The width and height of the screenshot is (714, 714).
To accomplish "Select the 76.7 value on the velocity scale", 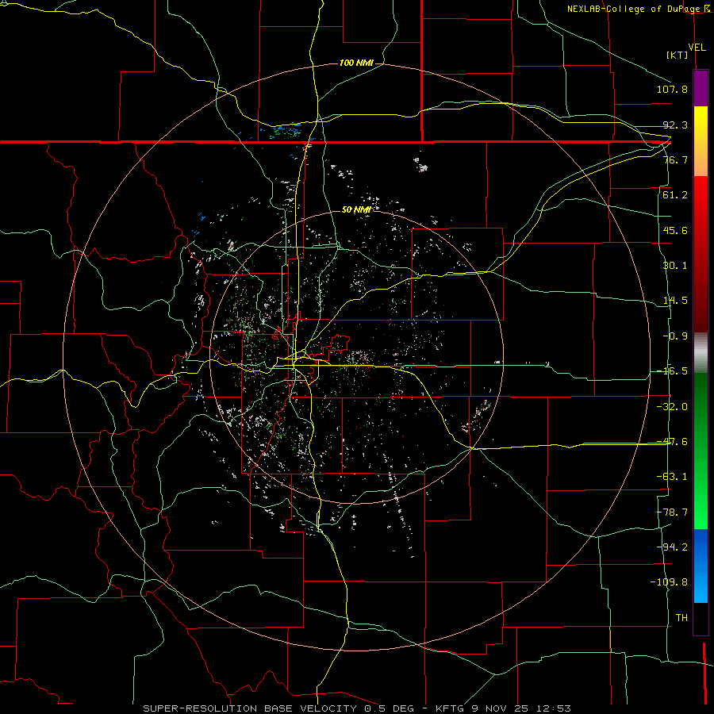I will pos(675,159).
